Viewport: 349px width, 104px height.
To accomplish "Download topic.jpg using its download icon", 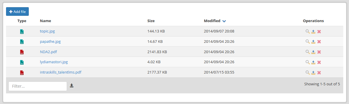I will coord(313,31).
